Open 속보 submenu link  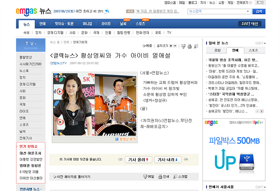tap(26, 33)
